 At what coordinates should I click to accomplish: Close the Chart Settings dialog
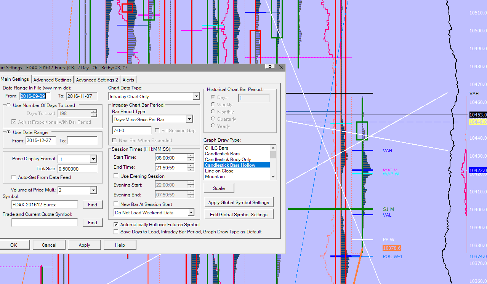click(281, 67)
